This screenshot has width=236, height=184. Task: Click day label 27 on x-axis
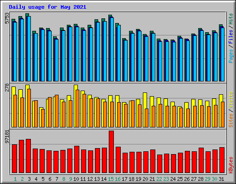point(194,179)
